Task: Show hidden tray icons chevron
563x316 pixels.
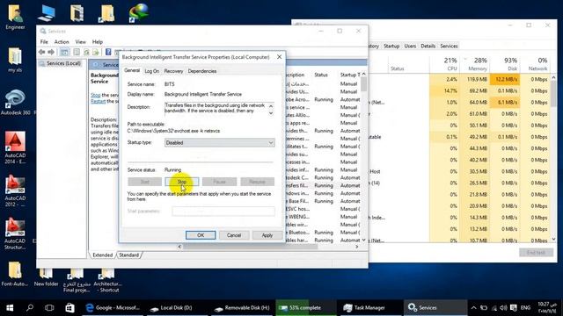Action: click(x=473, y=308)
